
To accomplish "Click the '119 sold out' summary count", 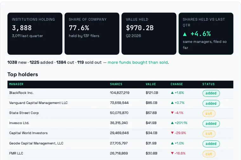I will point(89,62).
